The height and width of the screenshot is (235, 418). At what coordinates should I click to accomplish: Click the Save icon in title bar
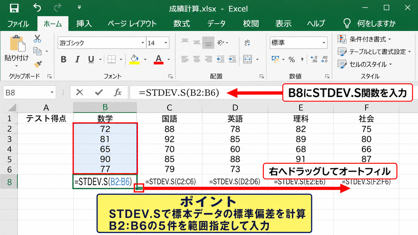coord(14,8)
